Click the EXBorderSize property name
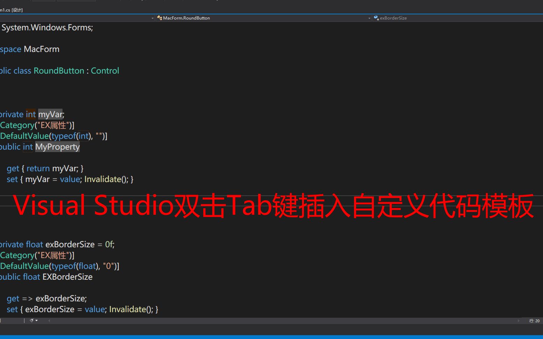 67,277
